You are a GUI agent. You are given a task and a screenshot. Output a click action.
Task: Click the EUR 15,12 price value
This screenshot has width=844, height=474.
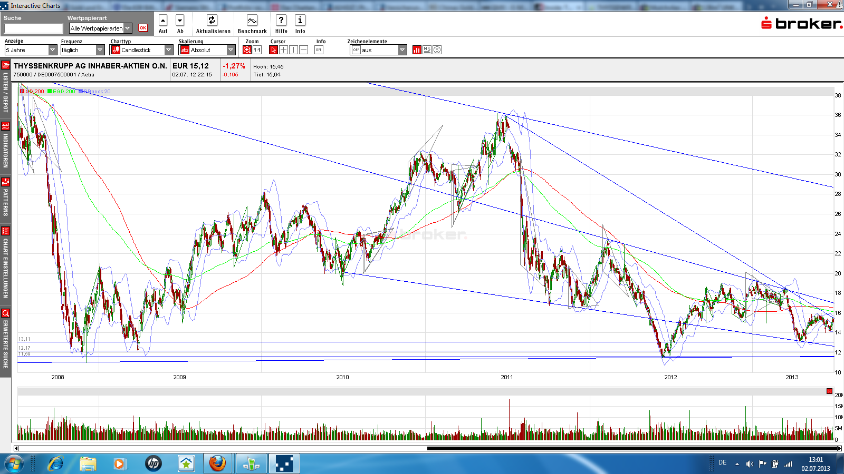(191, 66)
